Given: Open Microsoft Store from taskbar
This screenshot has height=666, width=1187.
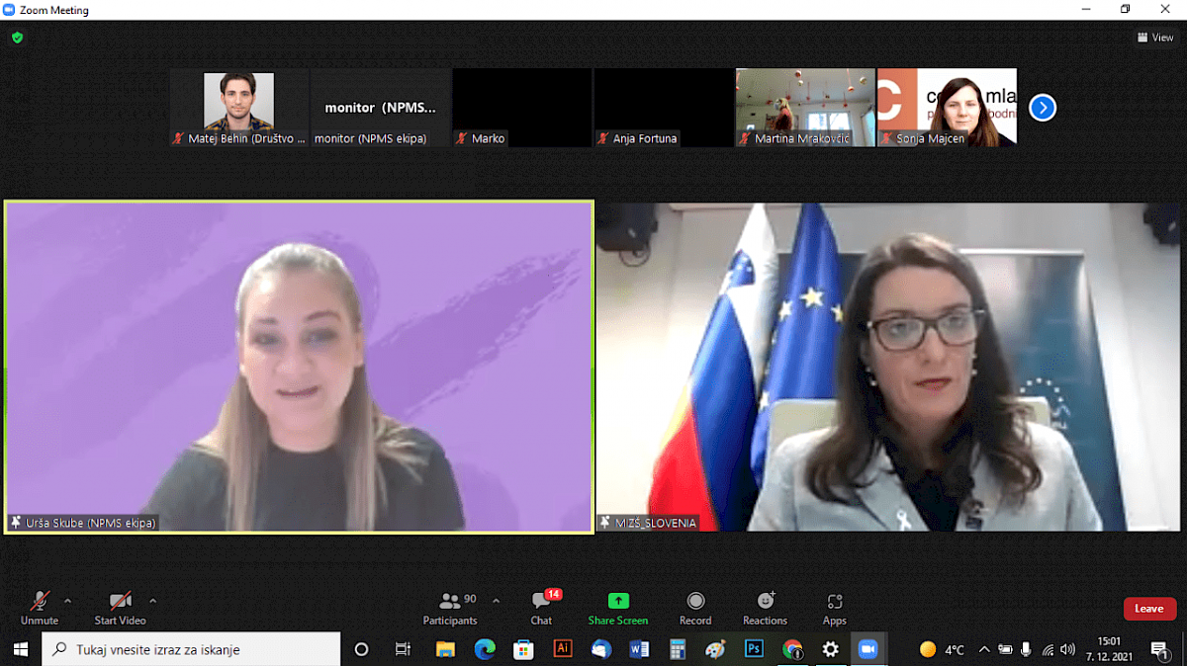Looking at the screenshot, I should (523, 649).
